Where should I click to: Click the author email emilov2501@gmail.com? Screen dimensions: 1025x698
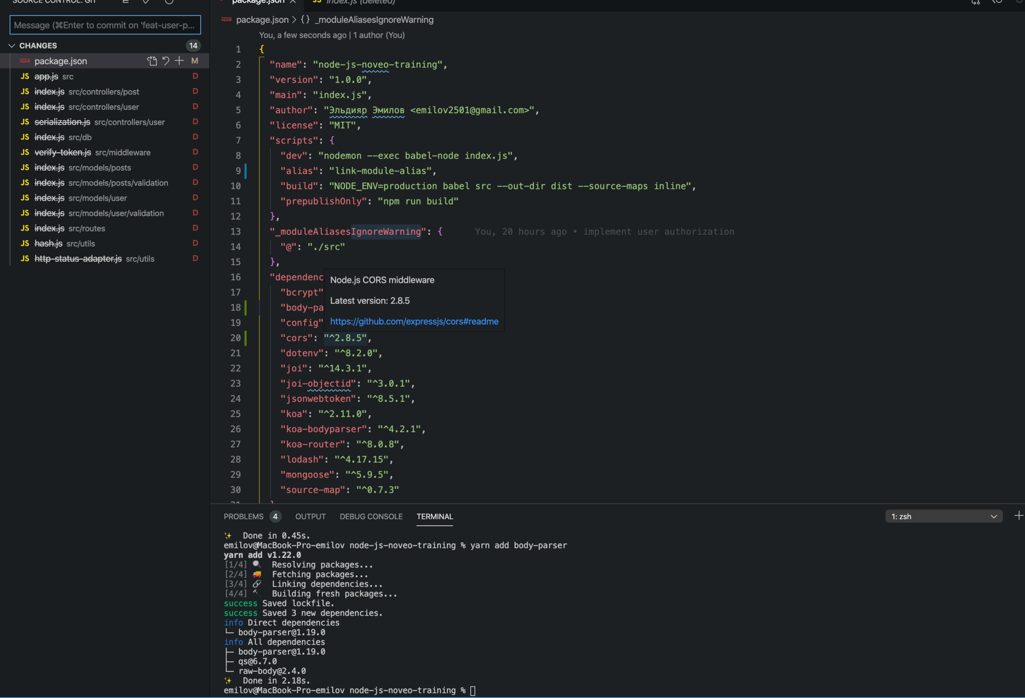click(x=472, y=110)
